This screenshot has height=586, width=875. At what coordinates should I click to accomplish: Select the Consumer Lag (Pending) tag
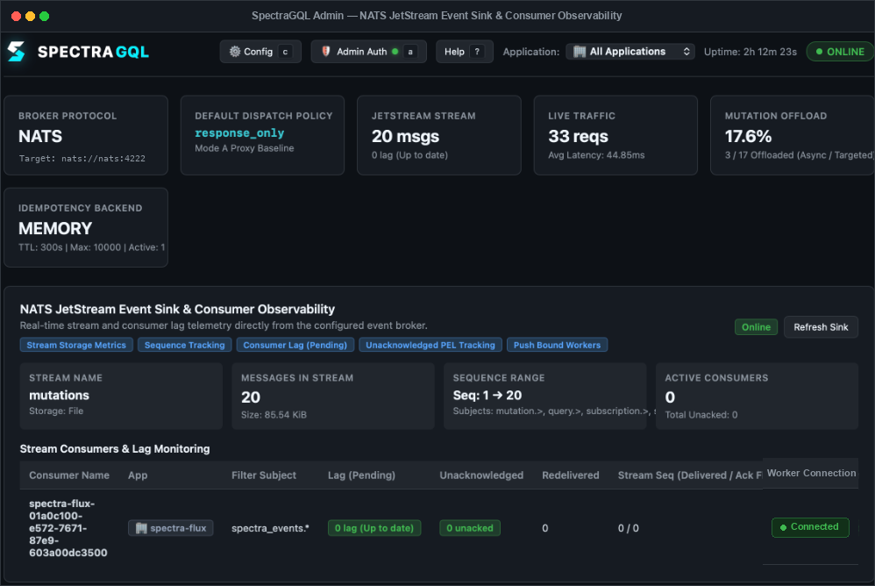point(295,345)
